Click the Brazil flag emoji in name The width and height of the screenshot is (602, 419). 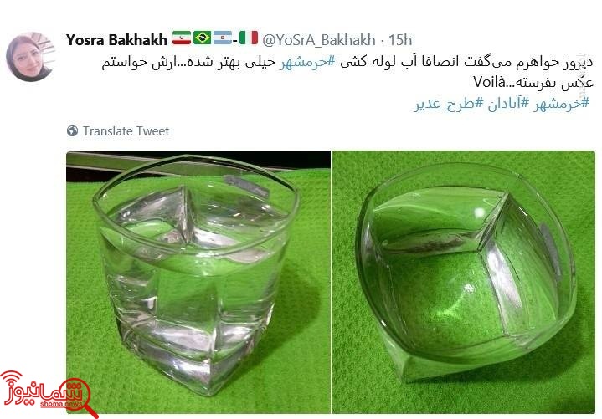click(x=202, y=38)
